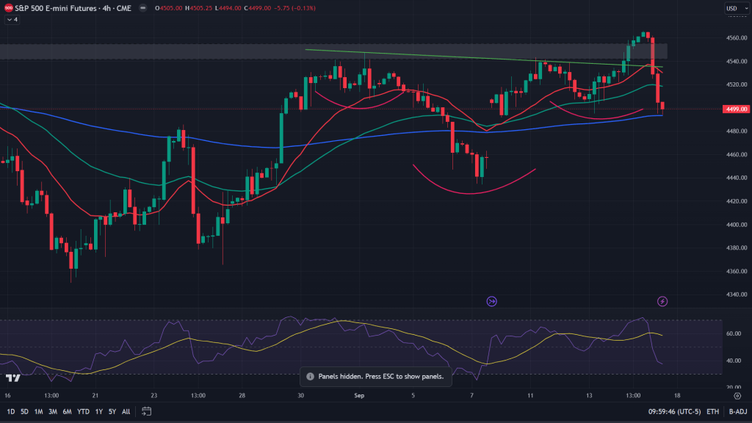This screenshot has height=423, width=752.
Task: Click the S&P 500 symbol logo icon
Action: (x=8, y=8)
